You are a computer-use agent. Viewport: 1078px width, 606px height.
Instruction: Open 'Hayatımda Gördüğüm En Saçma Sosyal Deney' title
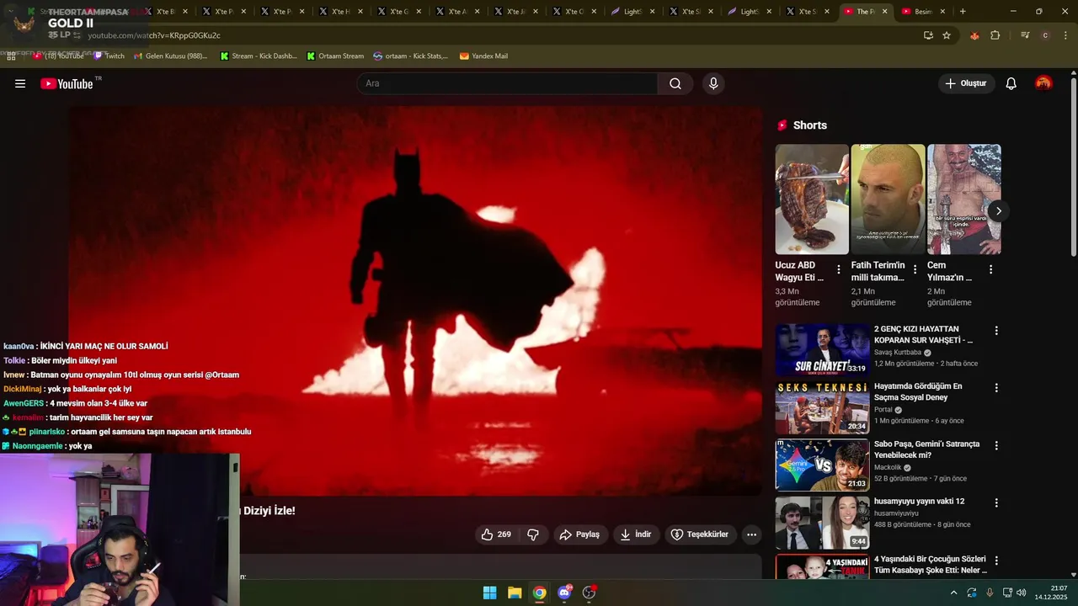(x=918, y=391)
